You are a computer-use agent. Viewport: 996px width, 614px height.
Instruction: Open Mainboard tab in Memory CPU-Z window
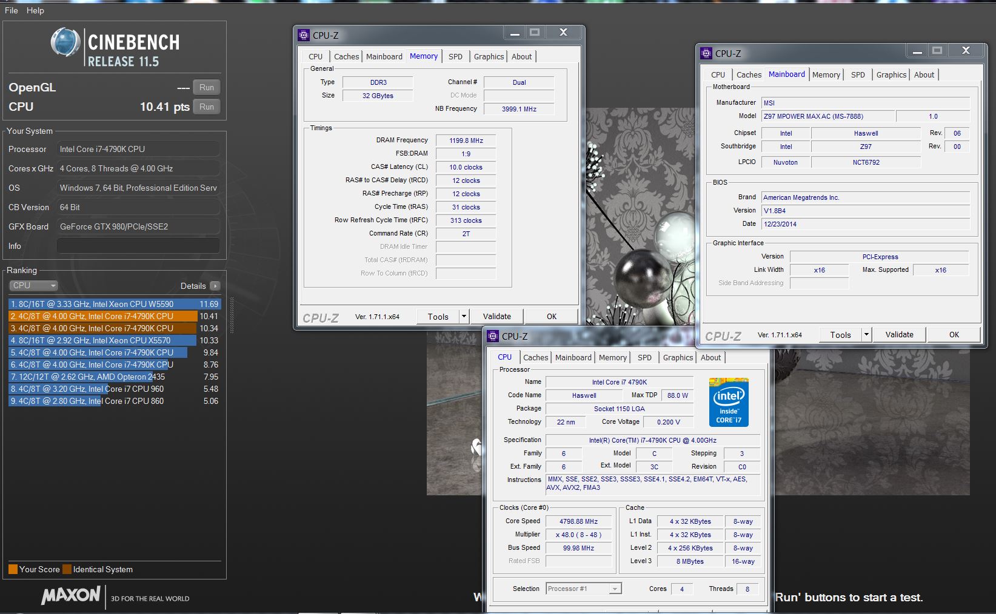click(384, 56)
